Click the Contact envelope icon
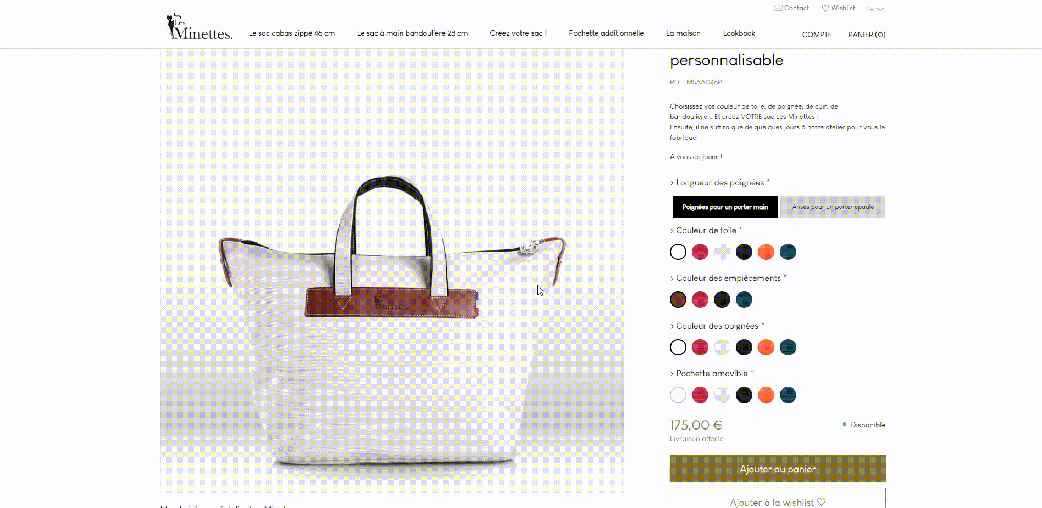This screenshot has height=508, width=1042. tap(778, 8)
